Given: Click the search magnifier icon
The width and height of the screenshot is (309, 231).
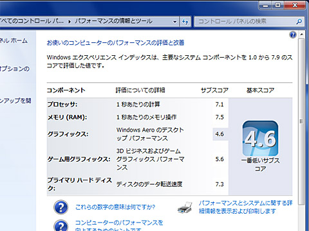Looking at the screenshot, I should coord(299,21).
